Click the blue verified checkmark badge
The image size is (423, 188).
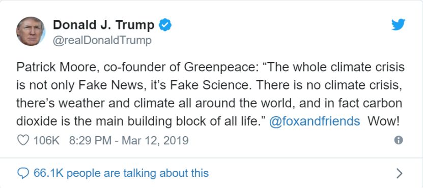point(165,25)
